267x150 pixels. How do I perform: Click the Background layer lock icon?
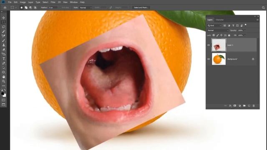[x=253, y=59]
